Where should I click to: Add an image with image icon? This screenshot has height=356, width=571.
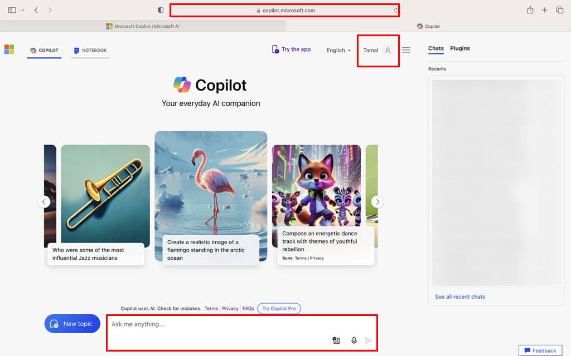(336, 340)
